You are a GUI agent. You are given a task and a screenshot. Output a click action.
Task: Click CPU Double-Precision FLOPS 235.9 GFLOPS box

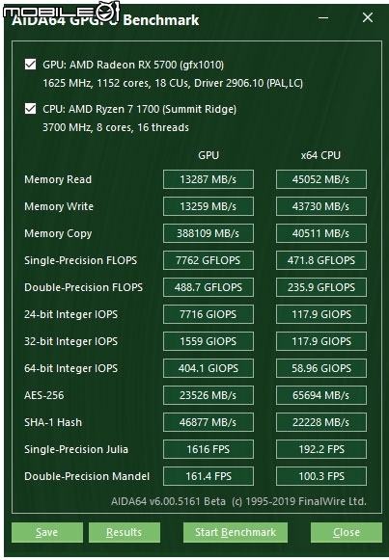(321, 287)
